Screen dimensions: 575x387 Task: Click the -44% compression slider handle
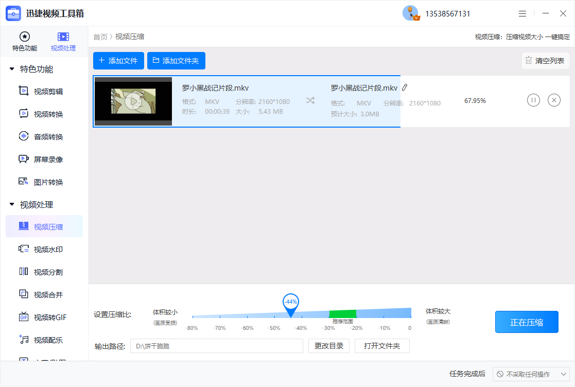point(291,305)
